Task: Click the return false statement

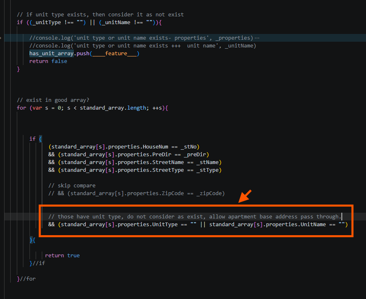Action: coord(48,61)
